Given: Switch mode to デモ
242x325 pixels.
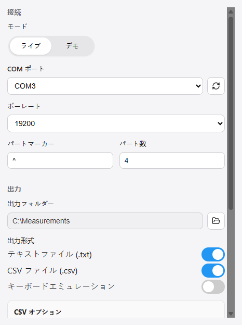Looking at the screenshot, I should (x=72, y=46).
